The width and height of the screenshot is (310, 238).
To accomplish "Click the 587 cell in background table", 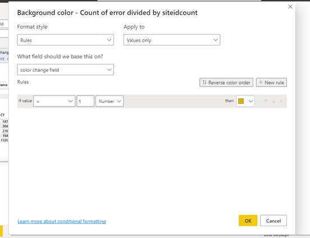I will pos(5,122).
